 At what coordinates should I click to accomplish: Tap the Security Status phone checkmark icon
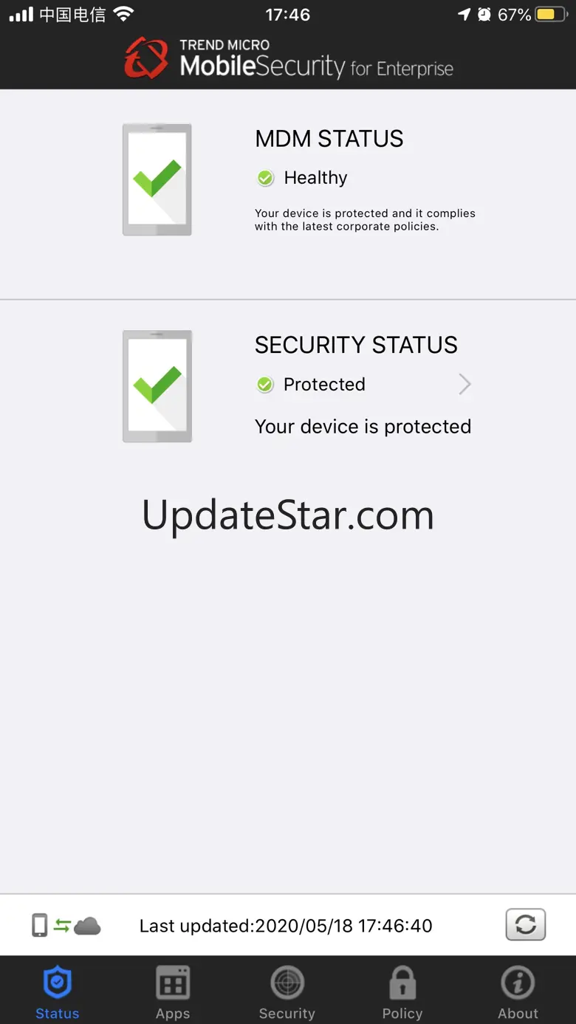[157, 386]
